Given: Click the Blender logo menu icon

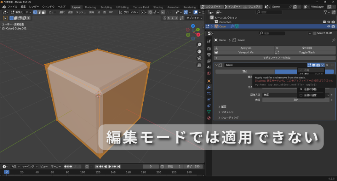Looking at the screenshot, I should [x=4, y=7].
